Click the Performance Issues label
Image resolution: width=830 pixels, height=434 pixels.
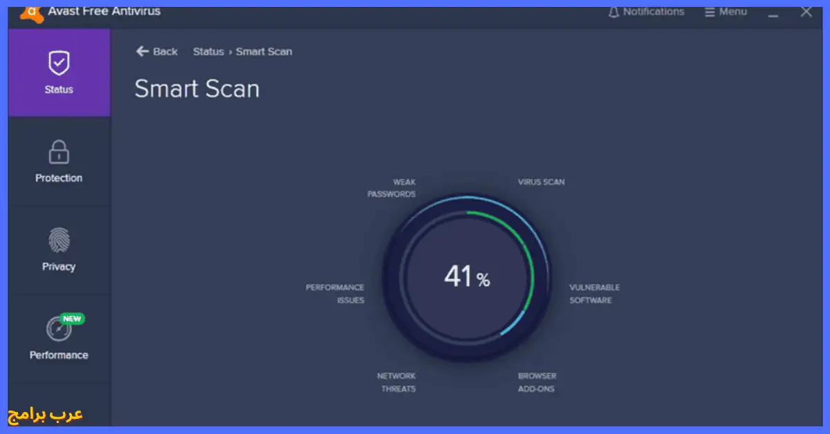point(335,294)
